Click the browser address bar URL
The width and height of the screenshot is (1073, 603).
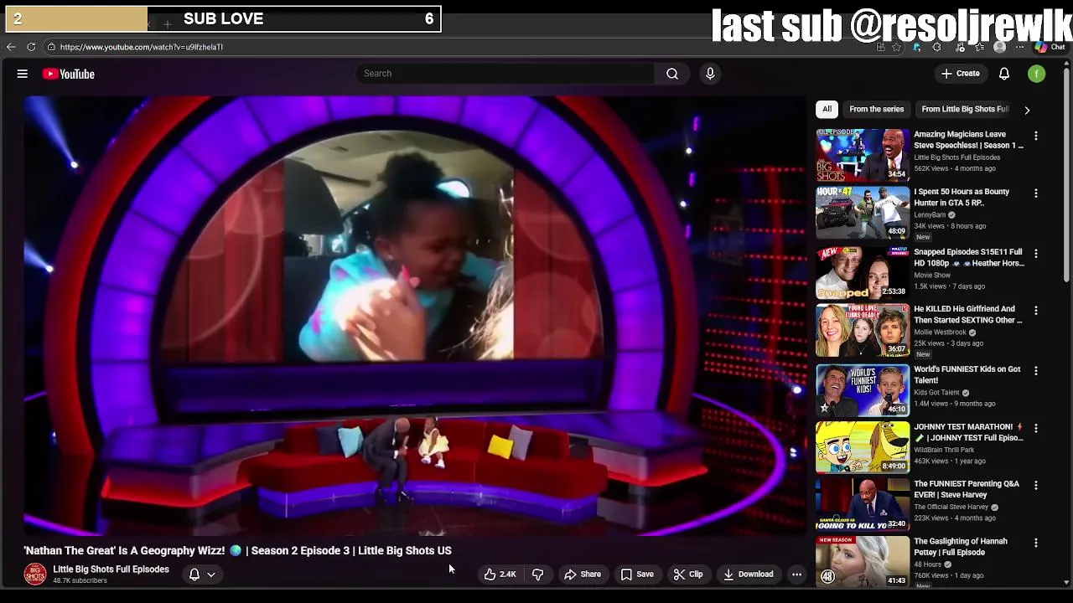coord(141,47)
